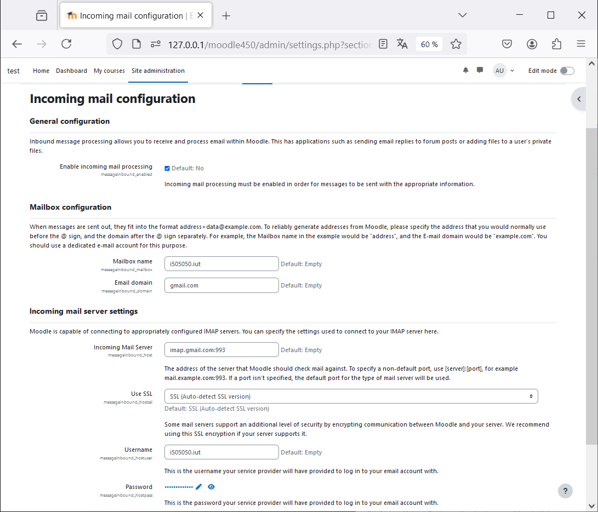Click the scrollbar up arrow
Viewport: 598px width, 512px height.
(591, 64)
